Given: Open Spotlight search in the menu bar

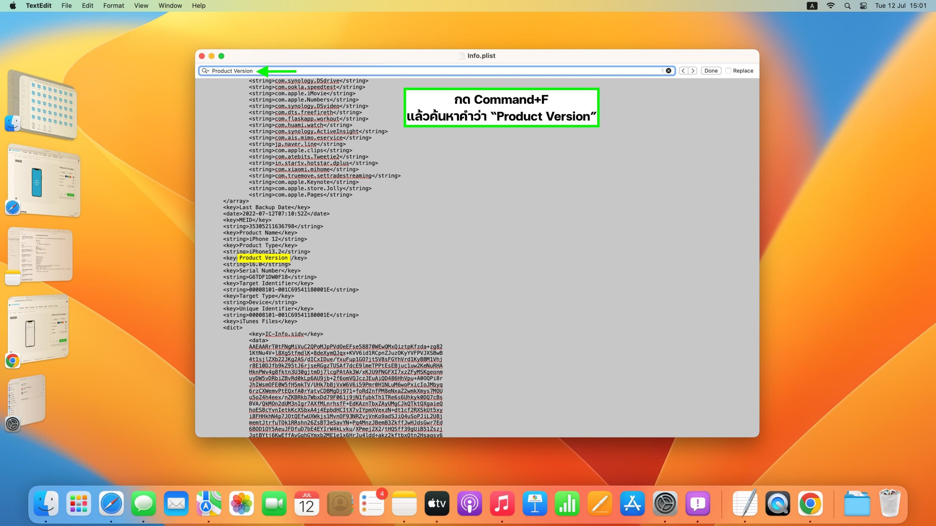Looking at the screenshot, I should click(x=847, y=5).
